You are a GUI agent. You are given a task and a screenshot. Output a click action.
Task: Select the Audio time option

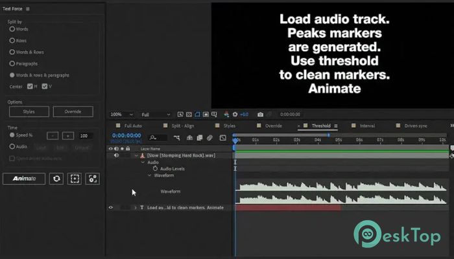click(12, 146)
